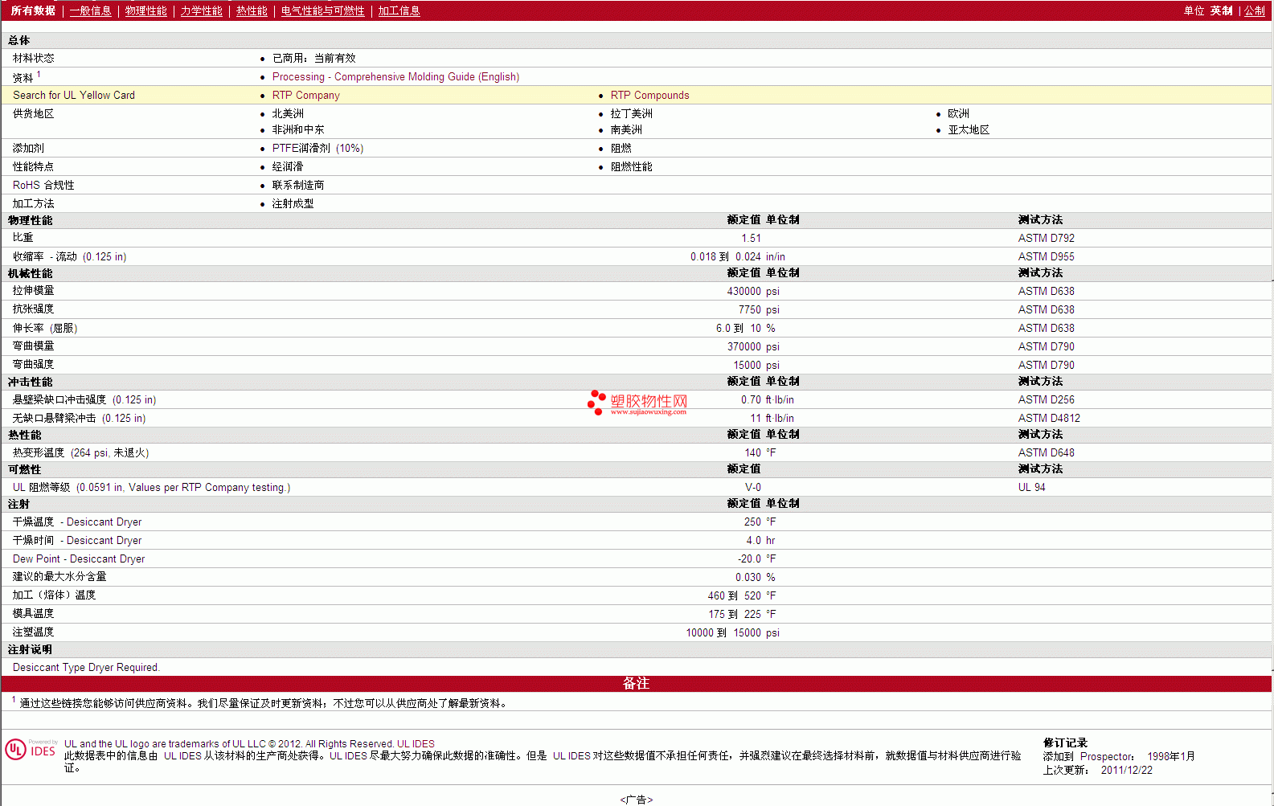The image size is (1274, 806).
Task: Click flexural modulus value 370000
Action: (744, 347)
